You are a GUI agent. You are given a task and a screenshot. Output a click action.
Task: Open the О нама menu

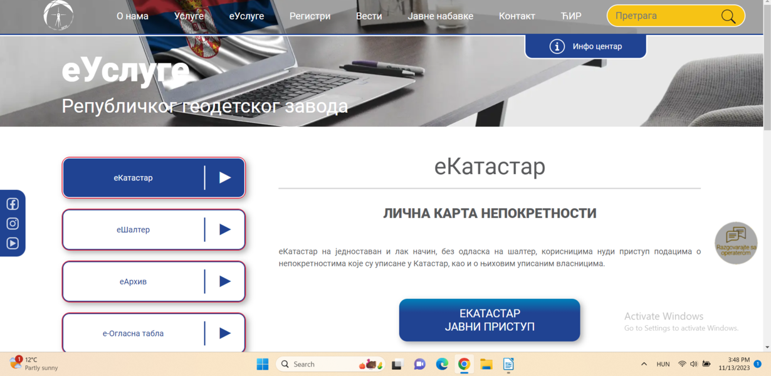coord(132,16)
